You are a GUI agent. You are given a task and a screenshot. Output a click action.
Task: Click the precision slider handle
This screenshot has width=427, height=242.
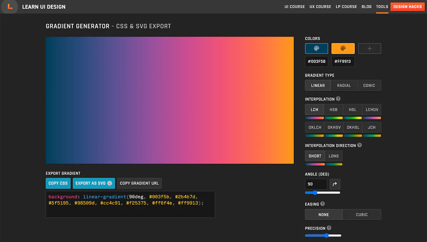pos(326,235)
